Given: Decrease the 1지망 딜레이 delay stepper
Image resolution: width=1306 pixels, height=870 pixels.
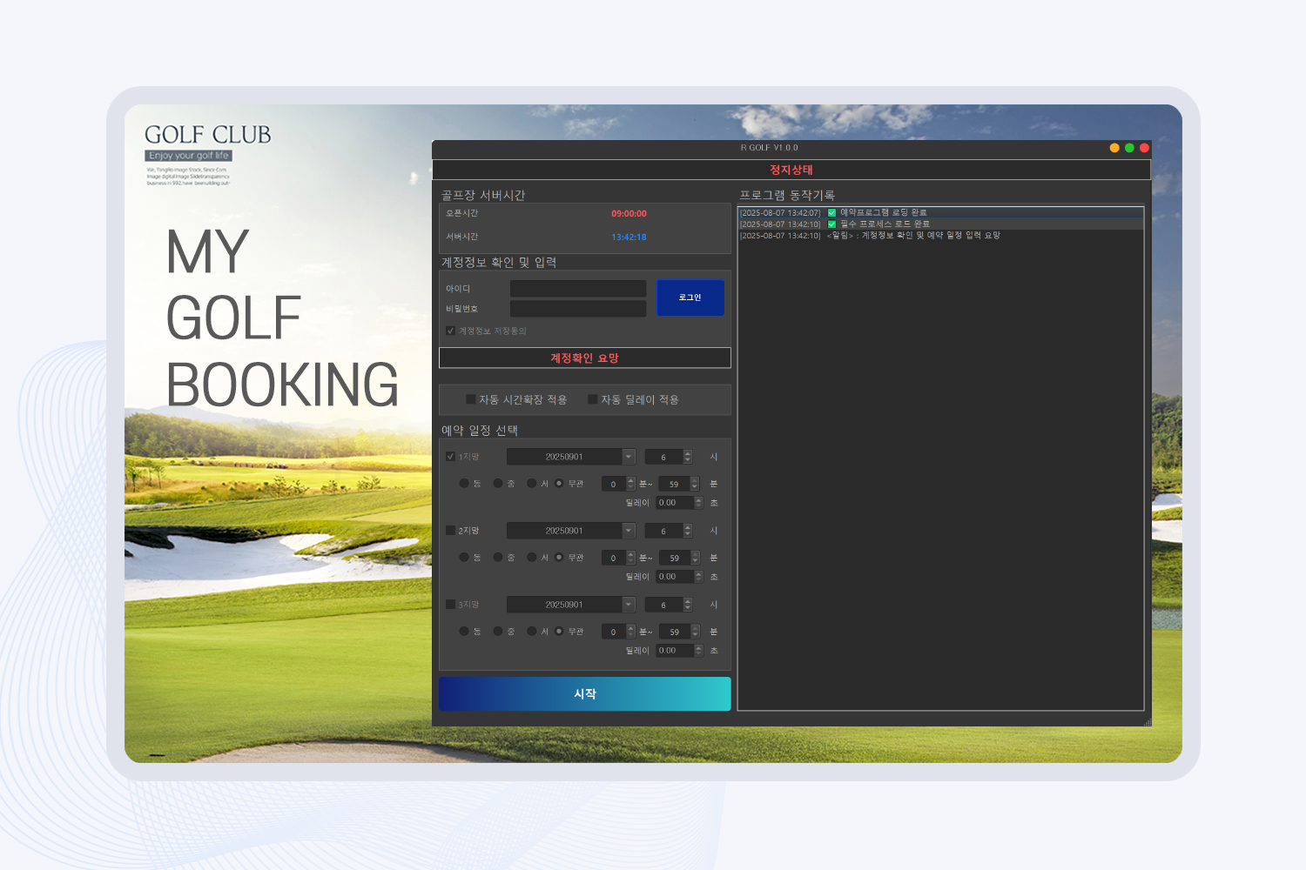Looking at the screenshot, I should coord(698,506).
